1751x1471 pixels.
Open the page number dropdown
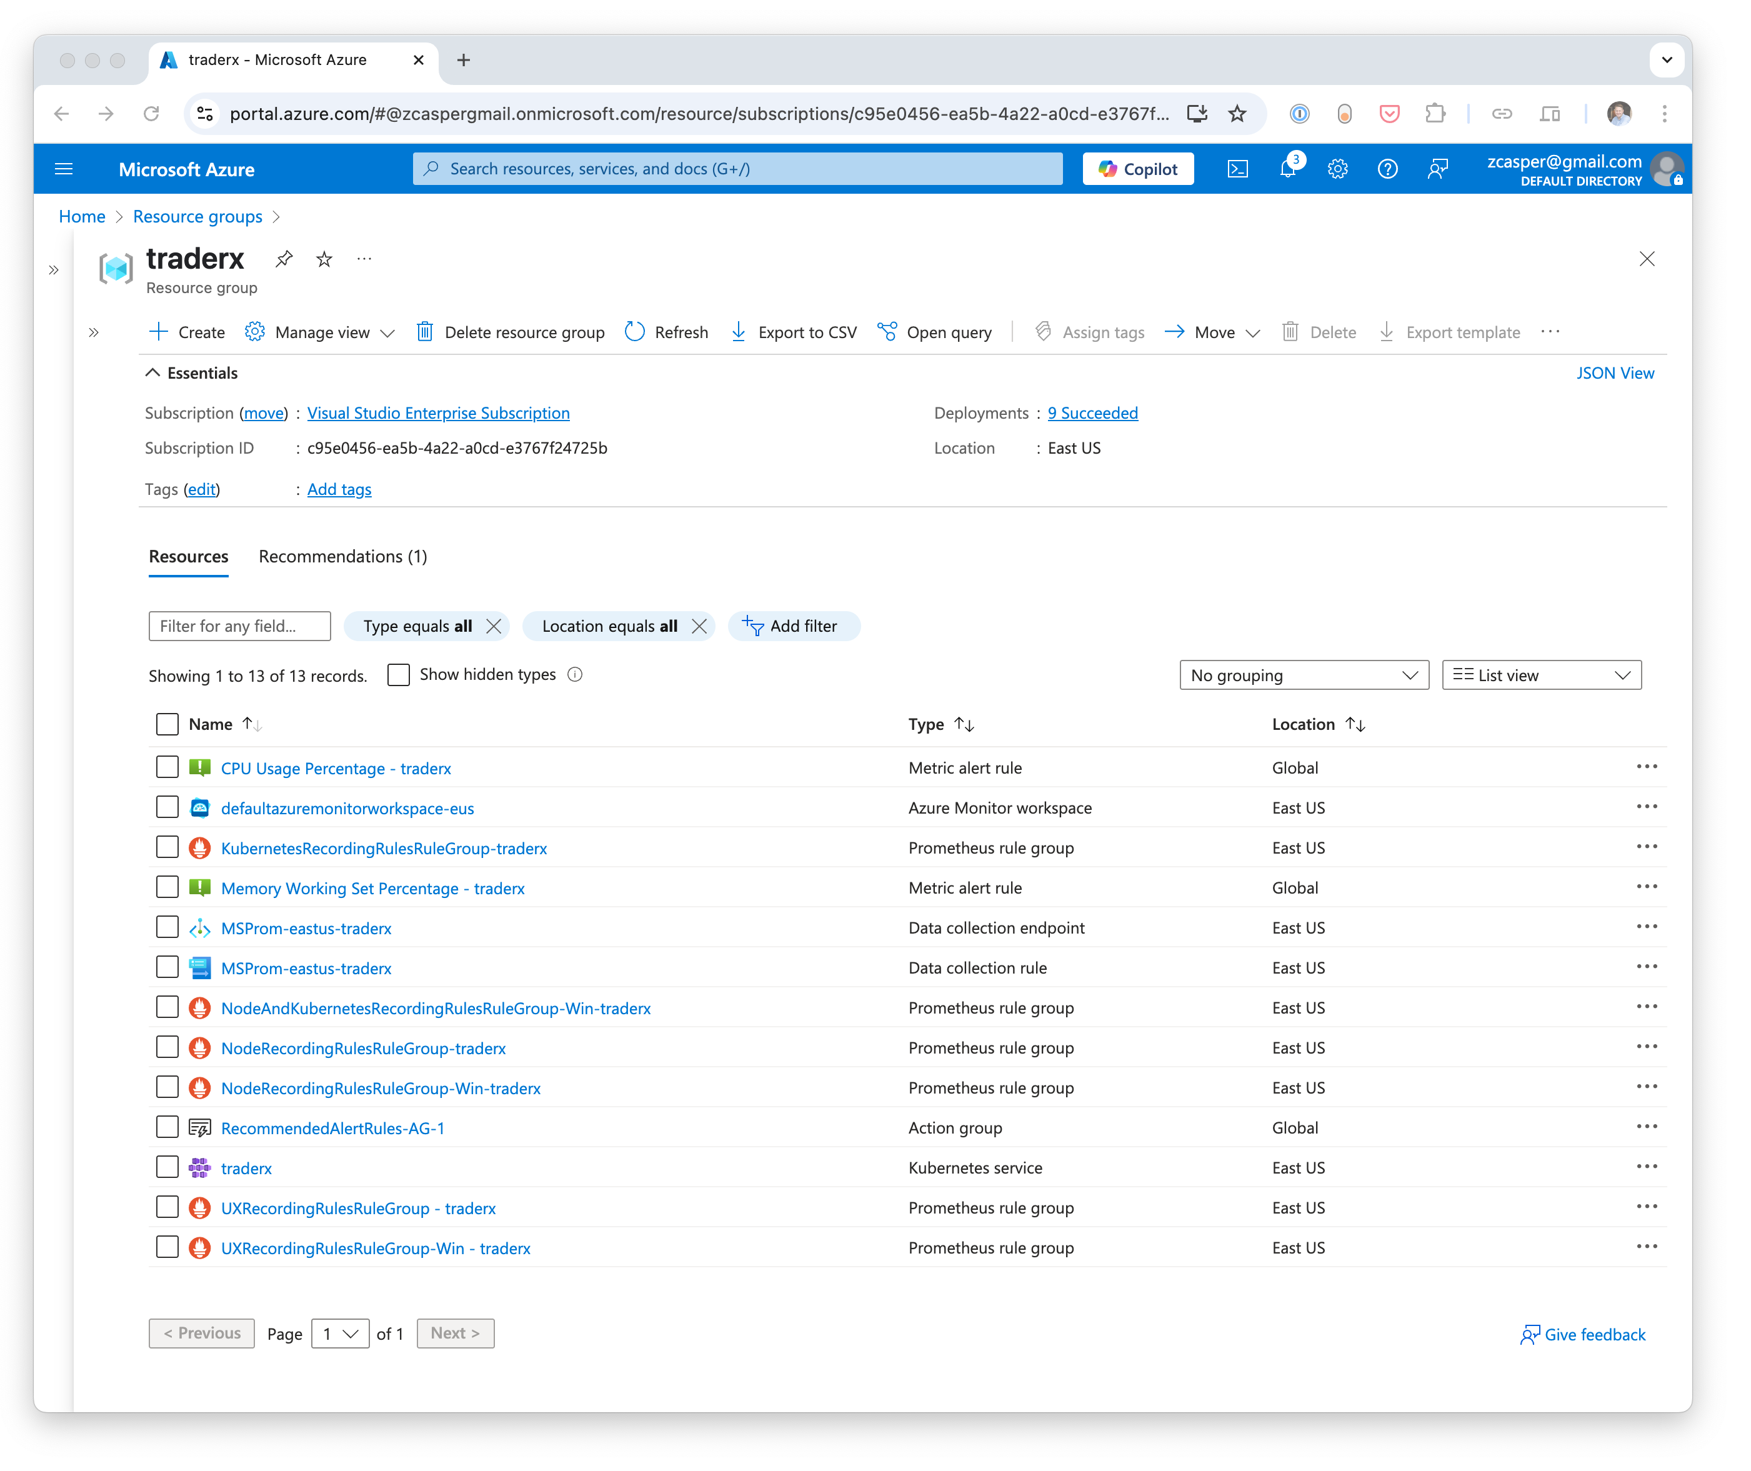[340, 1334]
